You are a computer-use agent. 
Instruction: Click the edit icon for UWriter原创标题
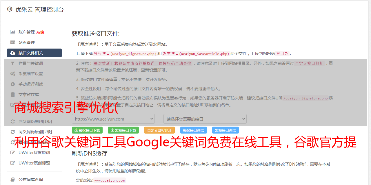pyautogui.click(x=13, y=163)
